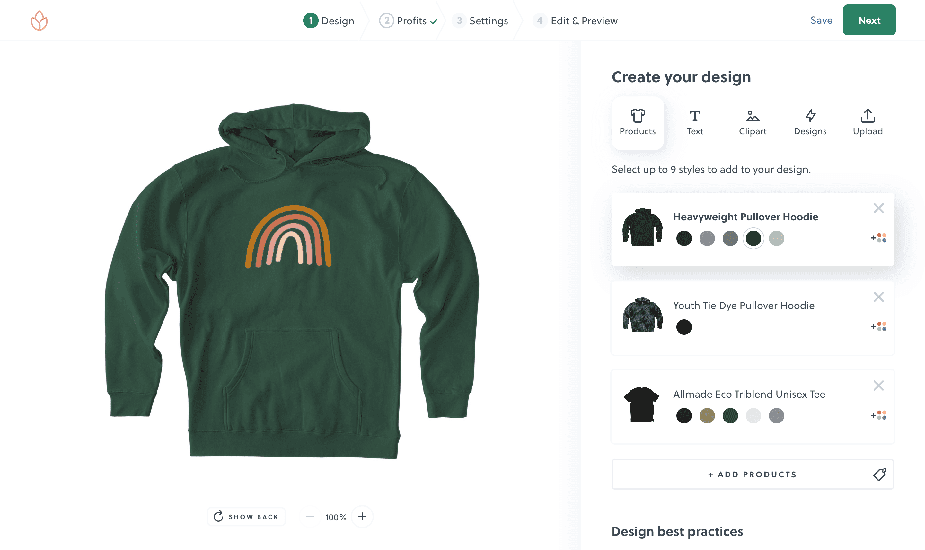Screen dimensions: 925x550
Task: Open the Upload artwork tool
Action: pyautogui.click(x=867, y=123)
